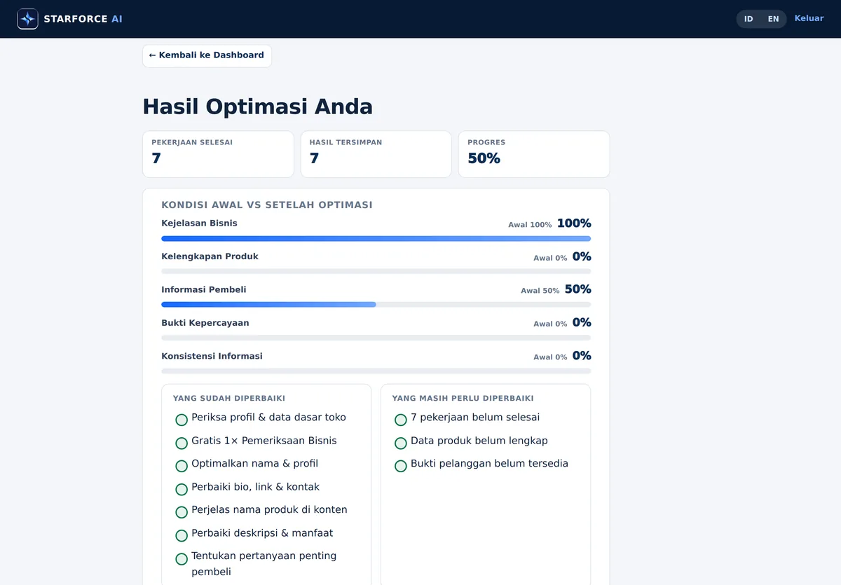Click the STARFORCE AI brand name

[83, 19]
